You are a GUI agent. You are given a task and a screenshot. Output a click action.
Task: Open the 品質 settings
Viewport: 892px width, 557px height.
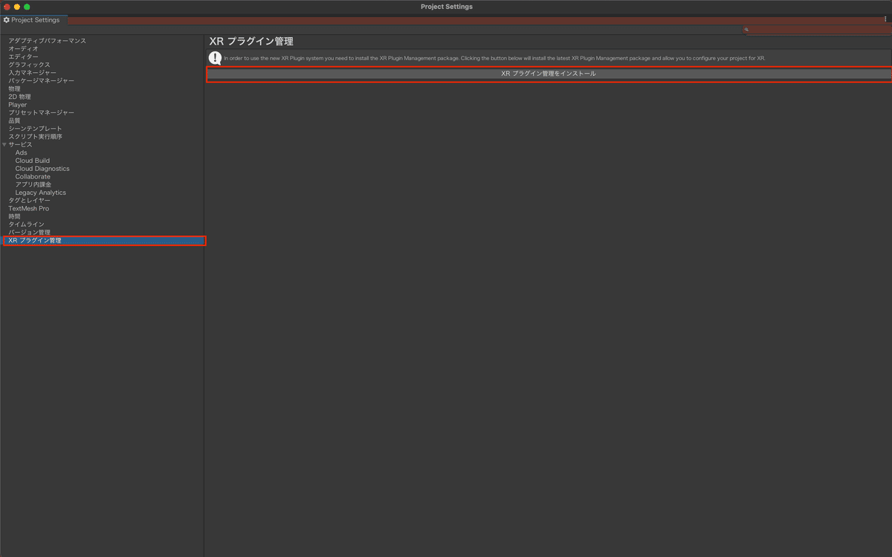click(15, 120)
